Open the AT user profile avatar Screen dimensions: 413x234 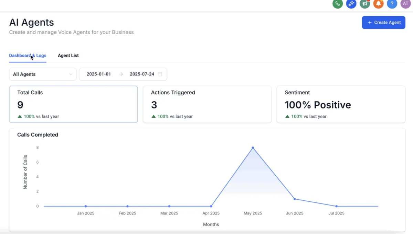pos(406,3)
